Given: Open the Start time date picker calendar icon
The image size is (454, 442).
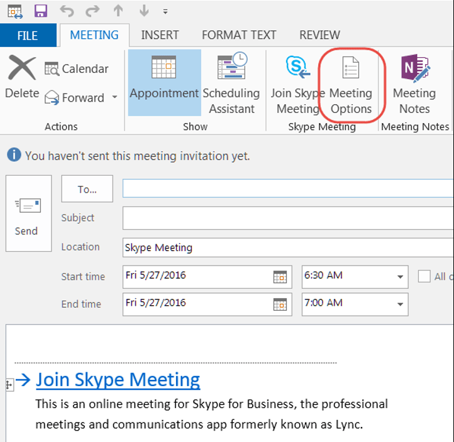Looking at the screenshot, I should coord(280,277).
